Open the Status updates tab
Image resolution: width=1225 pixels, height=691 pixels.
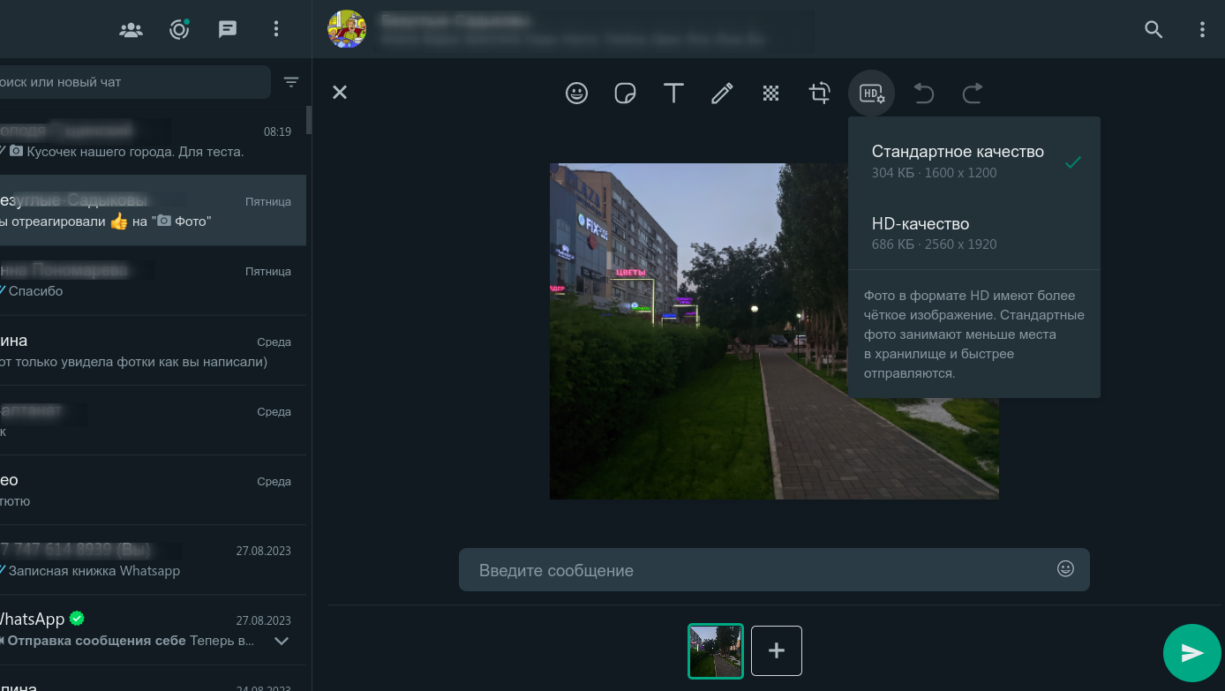point(179,29)
